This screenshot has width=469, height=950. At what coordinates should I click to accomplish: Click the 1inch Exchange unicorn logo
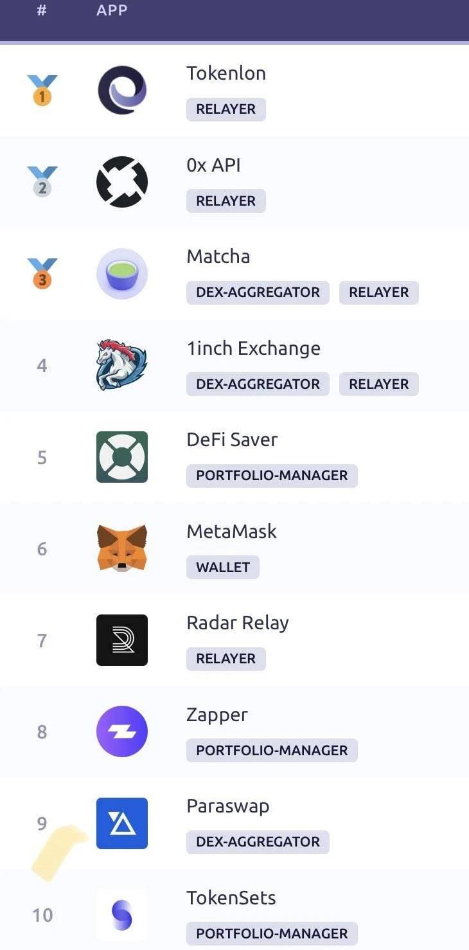tap(122, 365)
